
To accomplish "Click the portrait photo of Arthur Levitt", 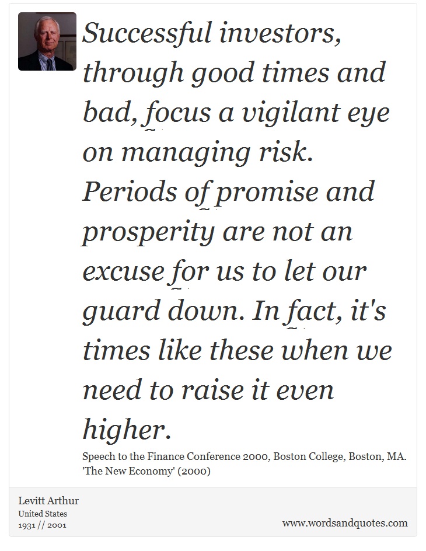I will click(47, 41).
